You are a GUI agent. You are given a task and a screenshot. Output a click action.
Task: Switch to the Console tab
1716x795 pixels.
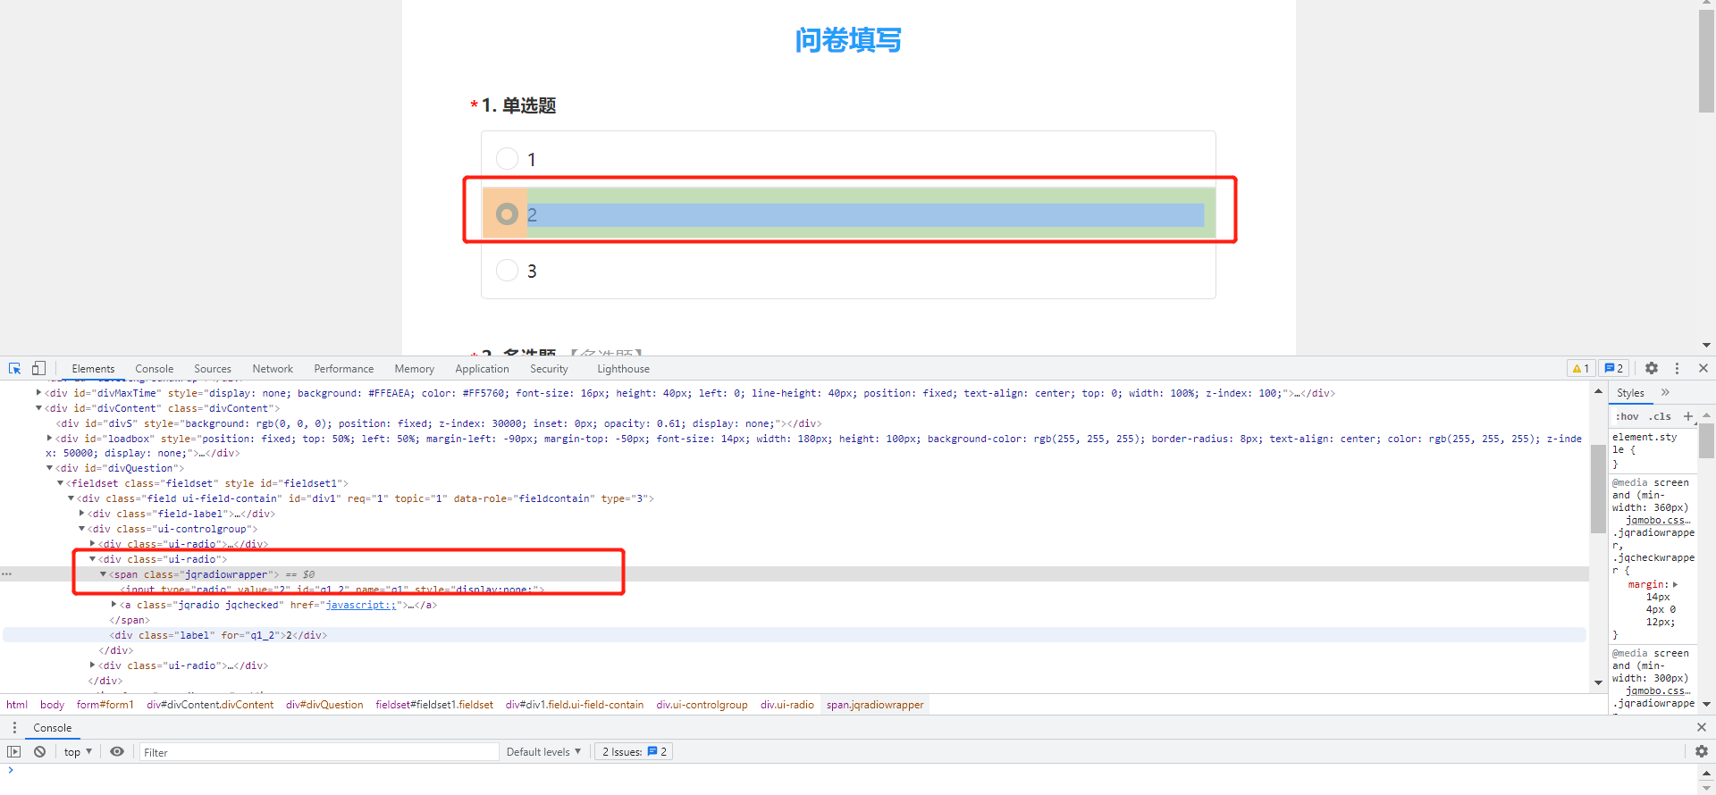155,368
